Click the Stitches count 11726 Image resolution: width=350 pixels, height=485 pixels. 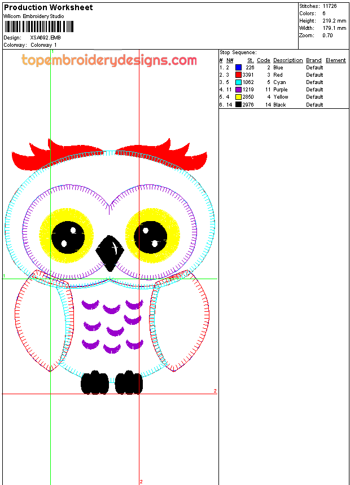click(330, 6)
